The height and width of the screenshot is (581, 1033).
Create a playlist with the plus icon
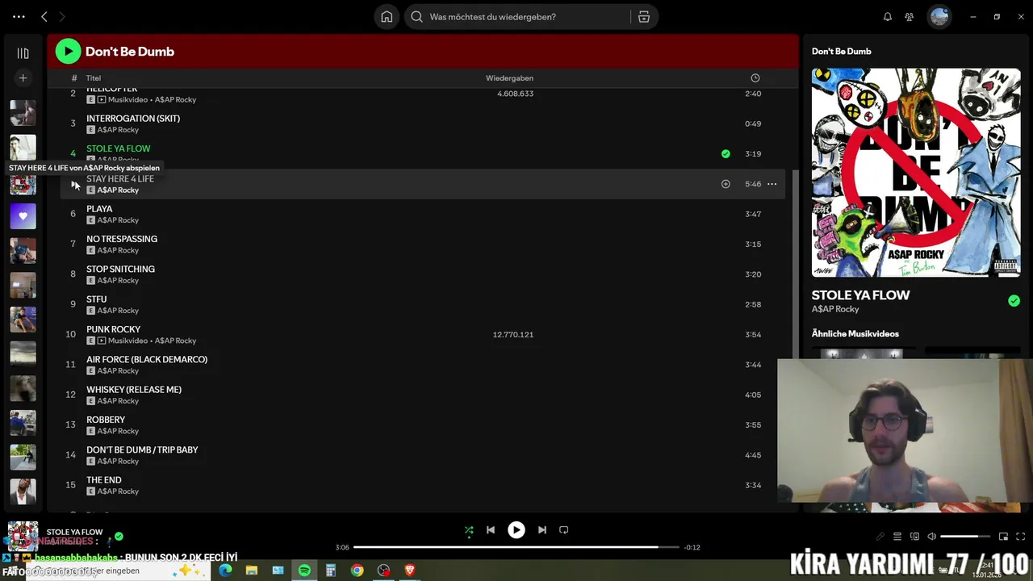coord(23,78)
